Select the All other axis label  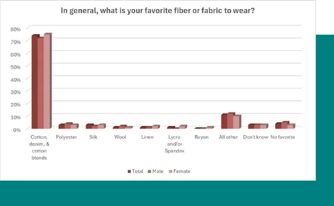tap(228, 137)
